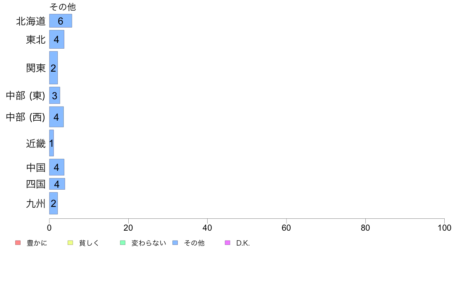The width and height of the screenshot is (455, 282).
Task: Click the 100 tick on the x-axis
Action: click(444, 228)
